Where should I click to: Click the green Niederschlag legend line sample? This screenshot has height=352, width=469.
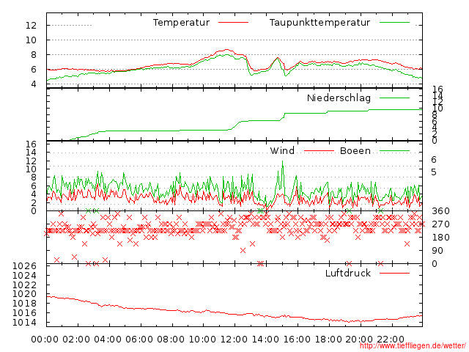coord(394,98)
